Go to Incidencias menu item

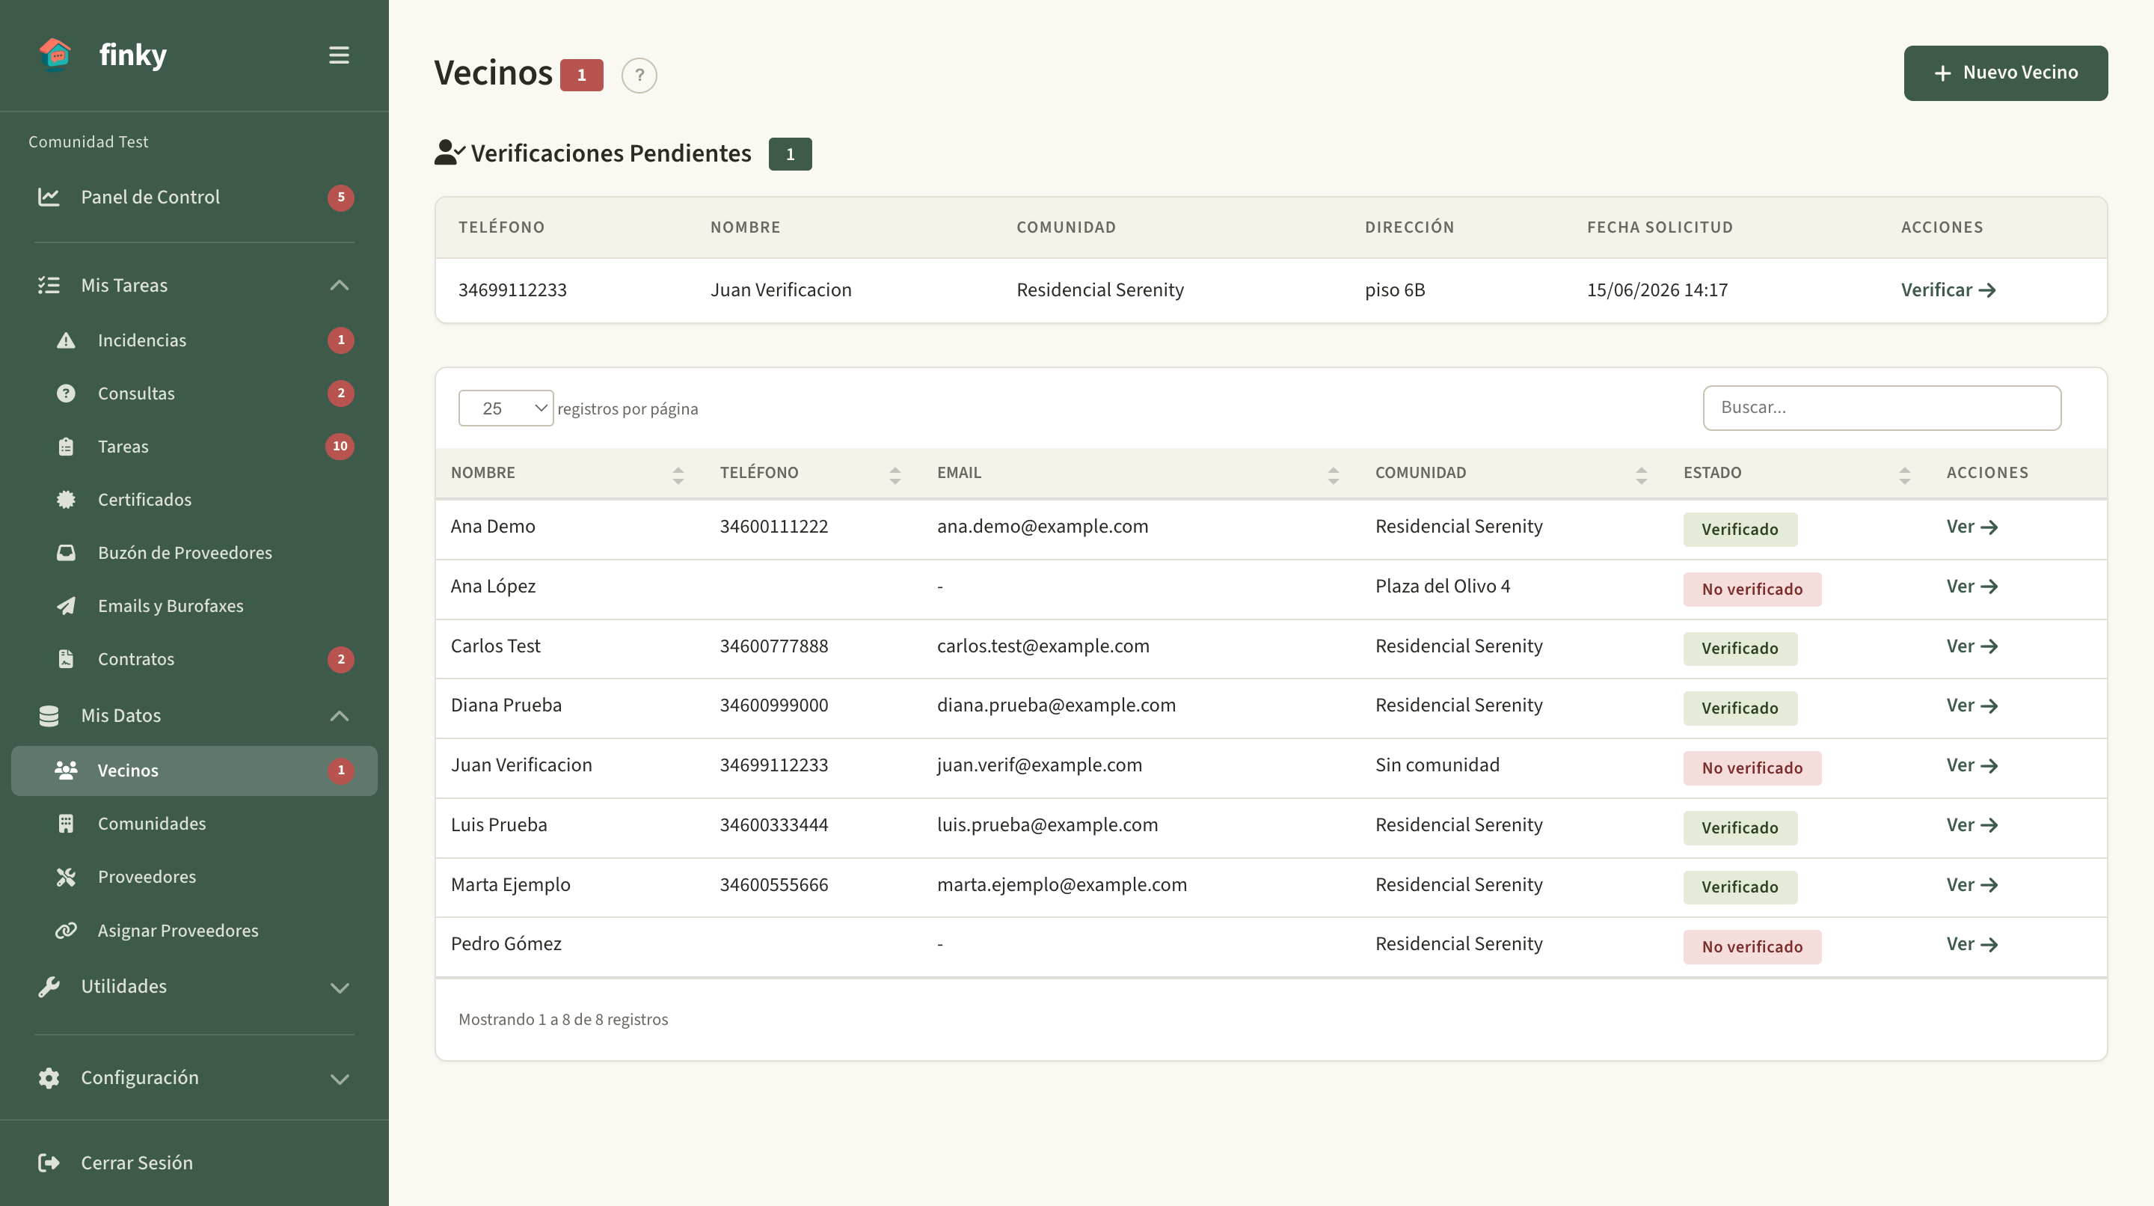tap(194, 340)
